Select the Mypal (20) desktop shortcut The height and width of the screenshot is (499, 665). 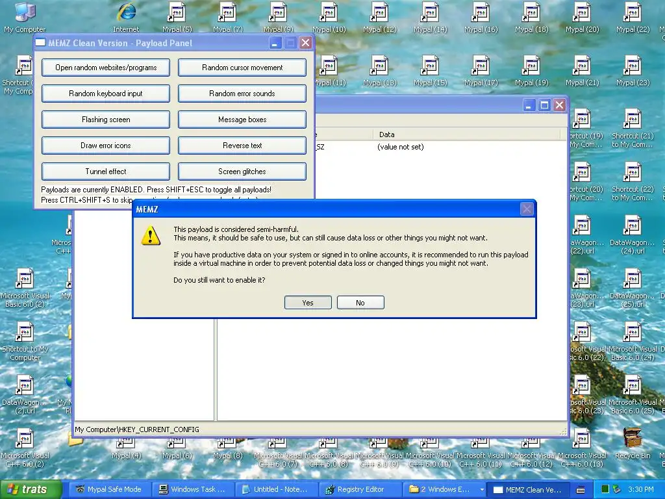(583, 18)
